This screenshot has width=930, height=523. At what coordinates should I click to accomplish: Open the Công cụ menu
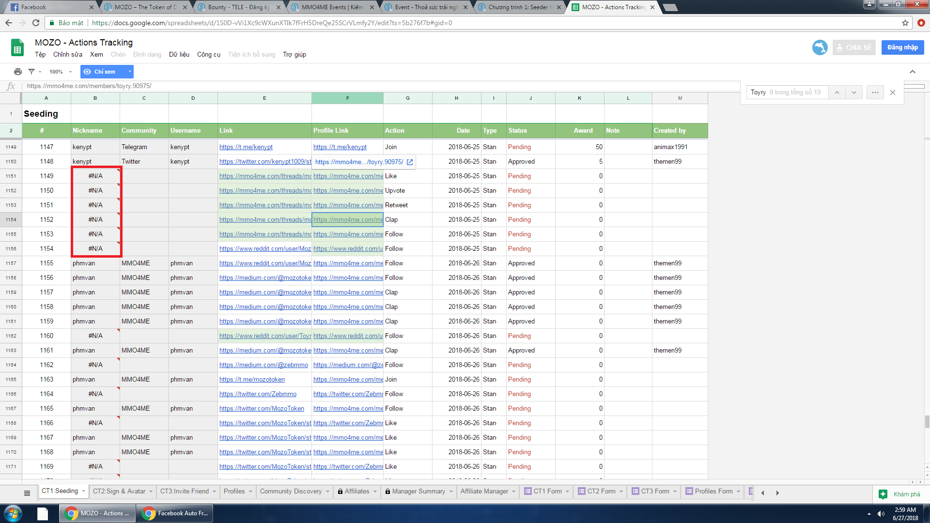click(x=209, y=55)
